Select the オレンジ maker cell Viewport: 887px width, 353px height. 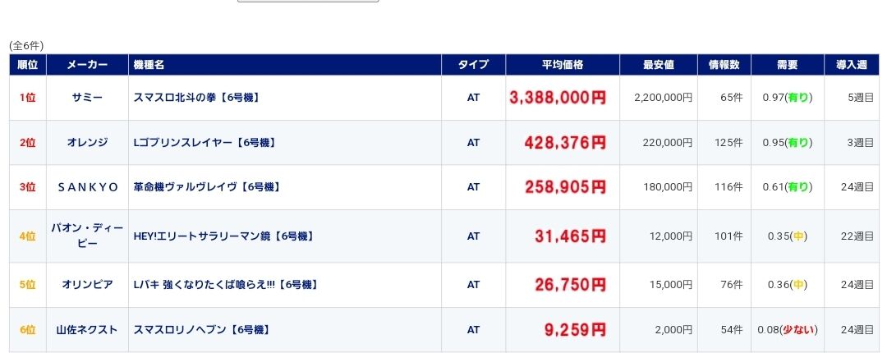click(88, 143)
